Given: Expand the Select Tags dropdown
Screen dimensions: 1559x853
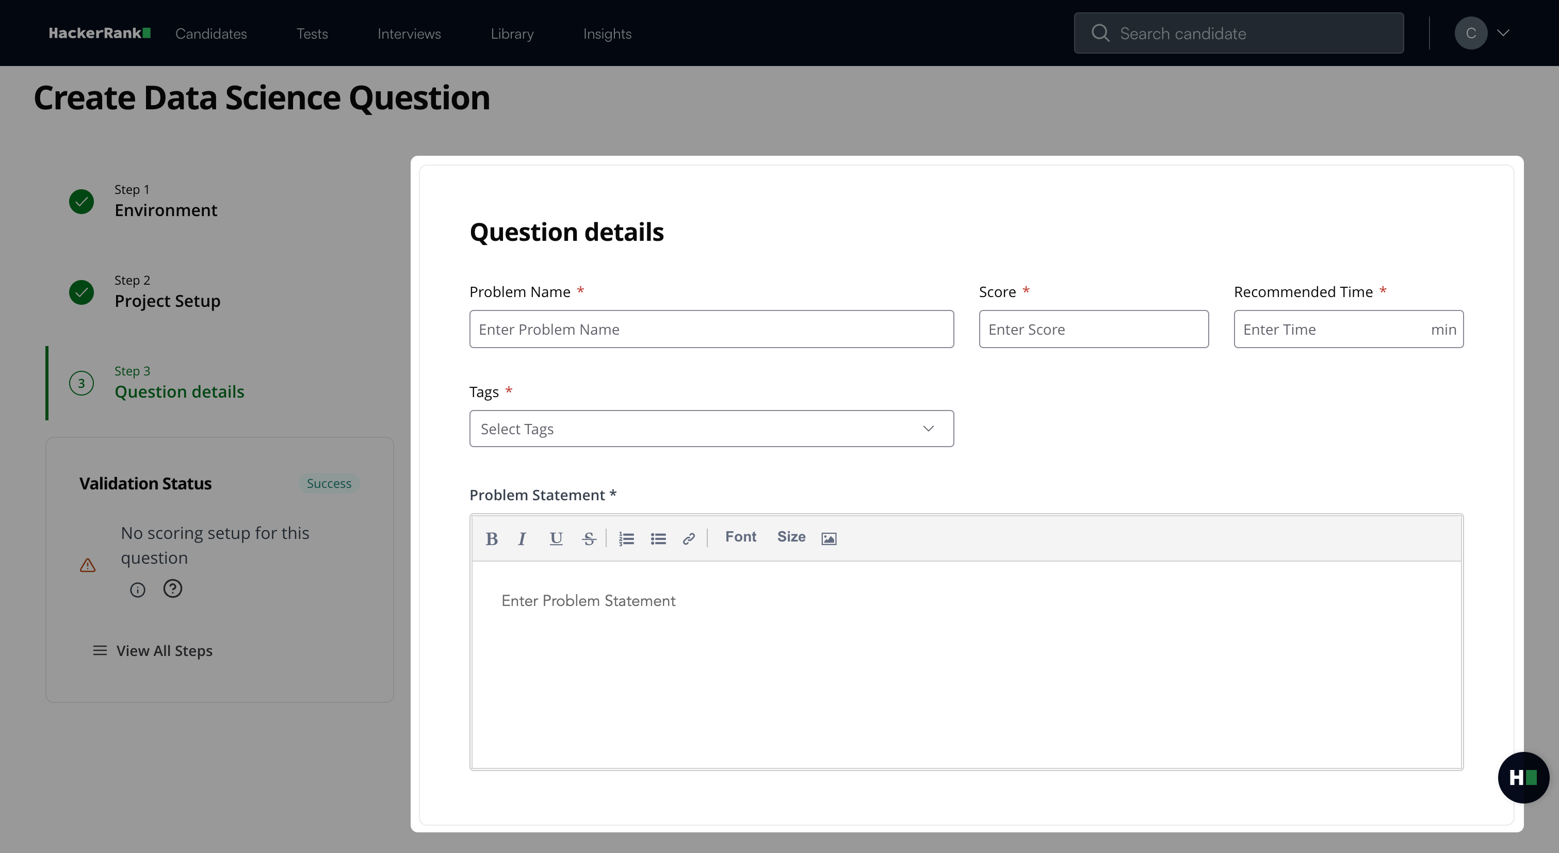Looking at the screenshot, I should 711,429.
